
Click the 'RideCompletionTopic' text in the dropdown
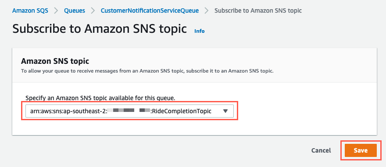[182, 111]
